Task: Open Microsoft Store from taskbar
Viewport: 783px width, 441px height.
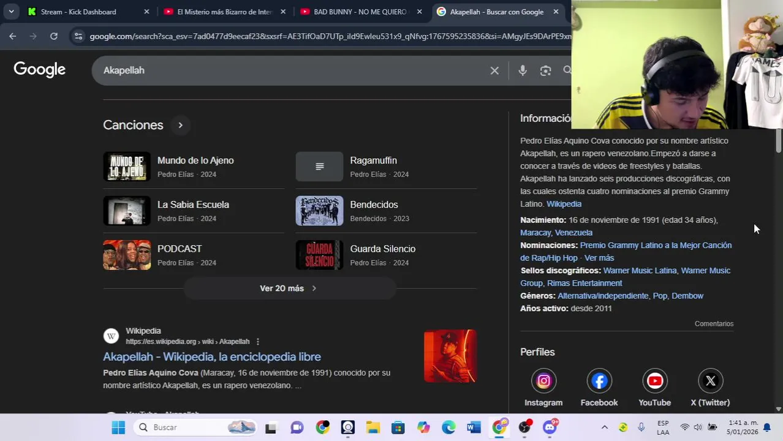Action: click(x=398, y=428)
